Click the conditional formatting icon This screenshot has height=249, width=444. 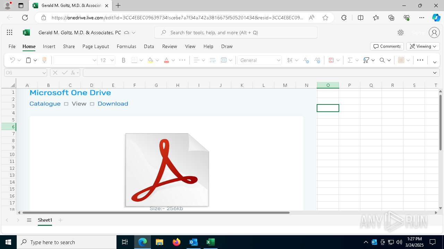331,60
